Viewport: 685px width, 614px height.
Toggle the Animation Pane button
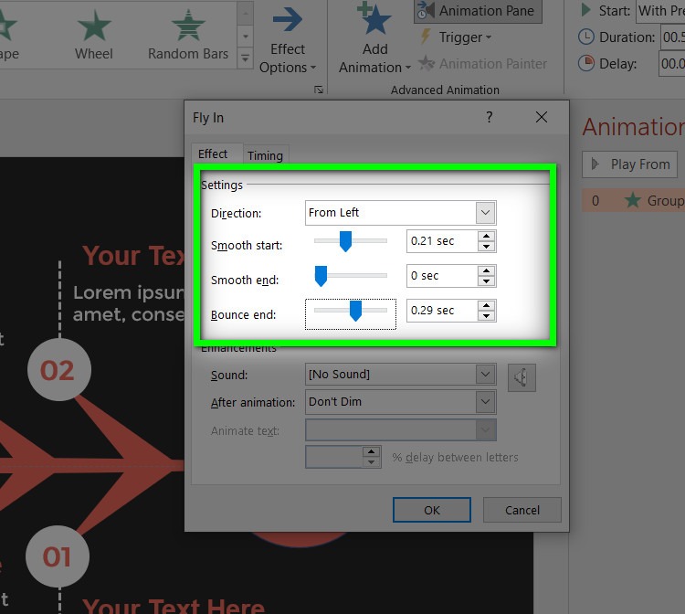476,11
